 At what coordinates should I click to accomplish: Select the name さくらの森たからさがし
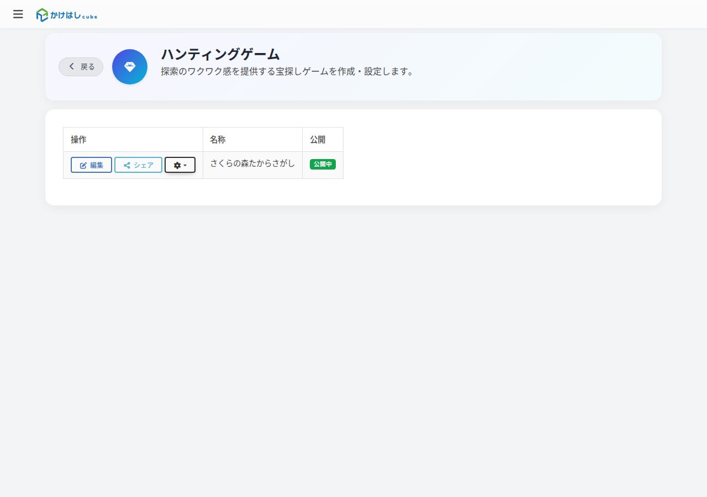252,163
